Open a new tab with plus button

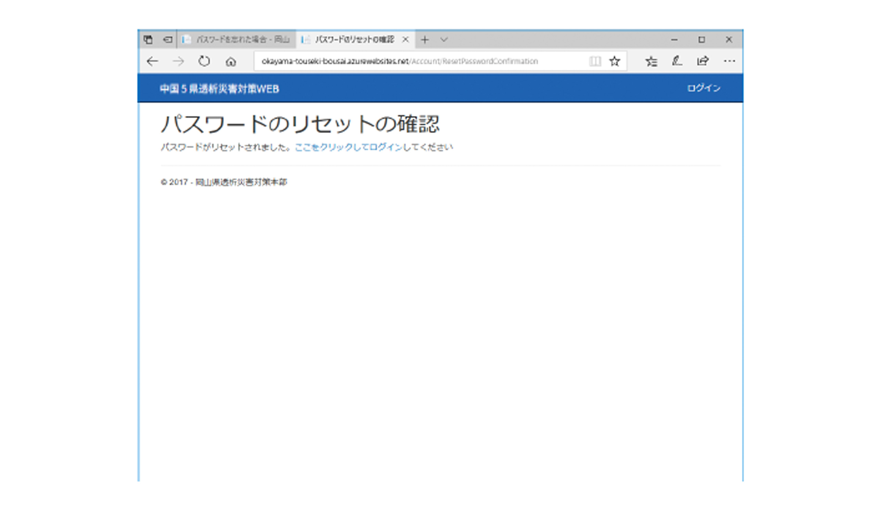coord(424,40)
